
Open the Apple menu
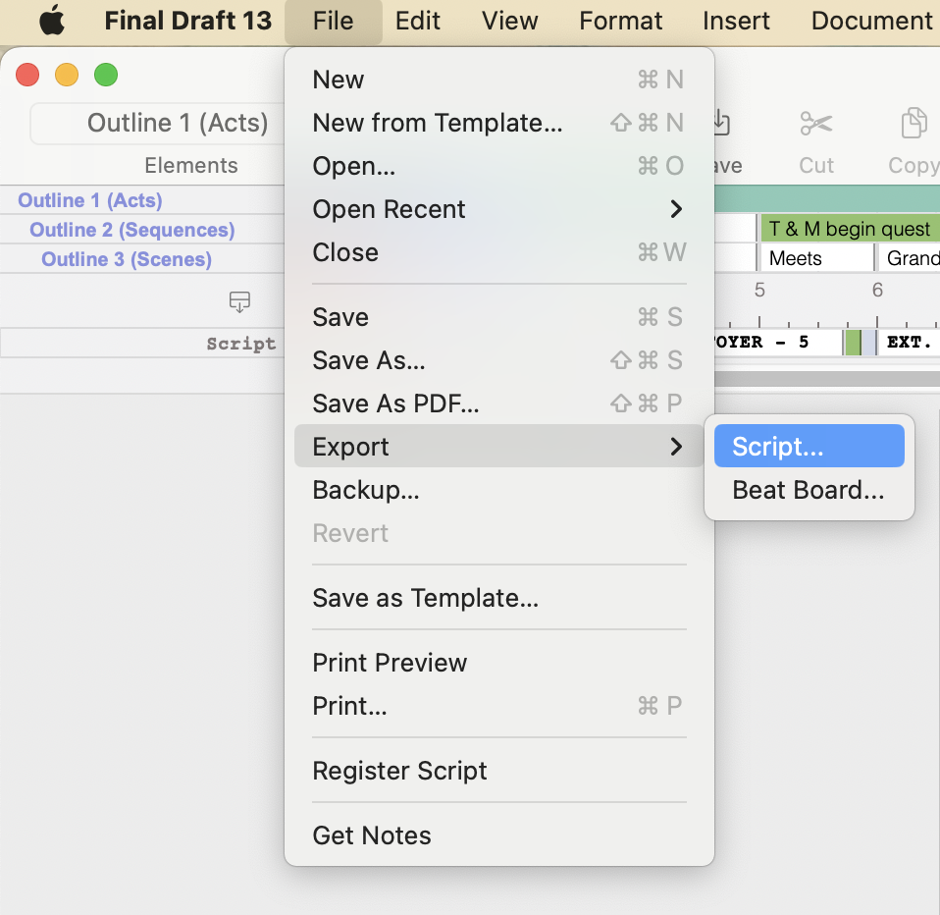coord(51,21)
